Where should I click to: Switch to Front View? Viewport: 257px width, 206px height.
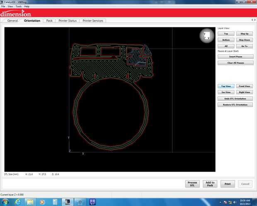click(245, 86)
